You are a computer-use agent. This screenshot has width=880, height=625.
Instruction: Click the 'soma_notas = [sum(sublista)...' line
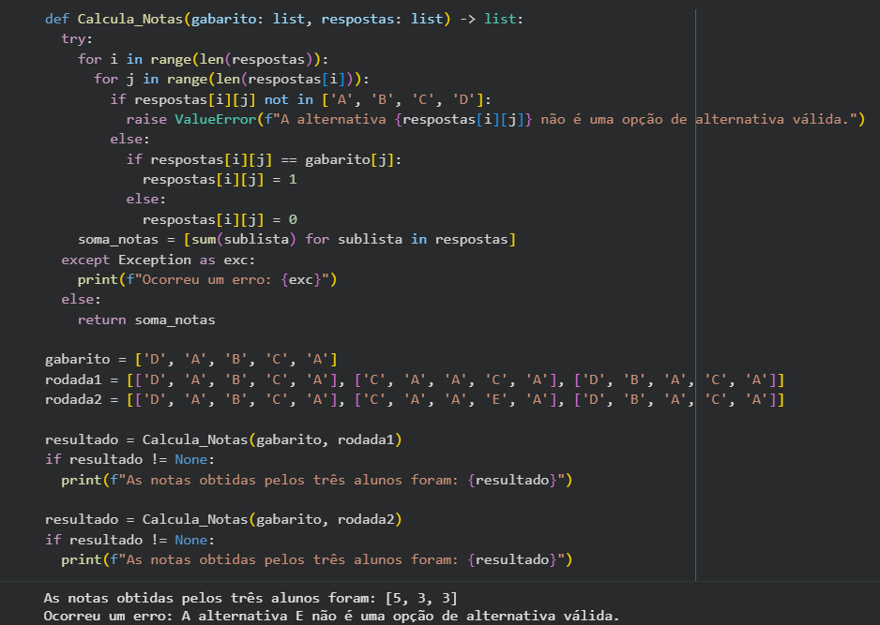(296, 239)
